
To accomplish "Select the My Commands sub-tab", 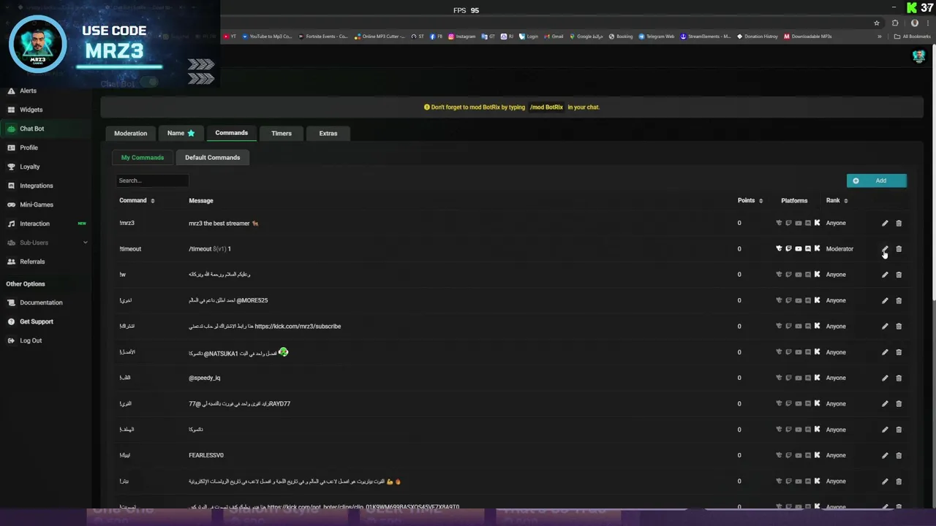I will pos(143,157).
